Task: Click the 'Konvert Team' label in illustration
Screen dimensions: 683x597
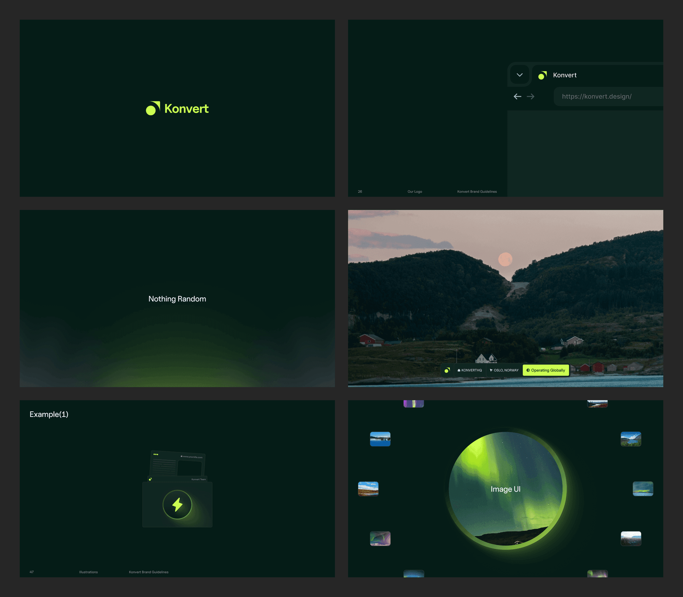Action: click(199, 479)
